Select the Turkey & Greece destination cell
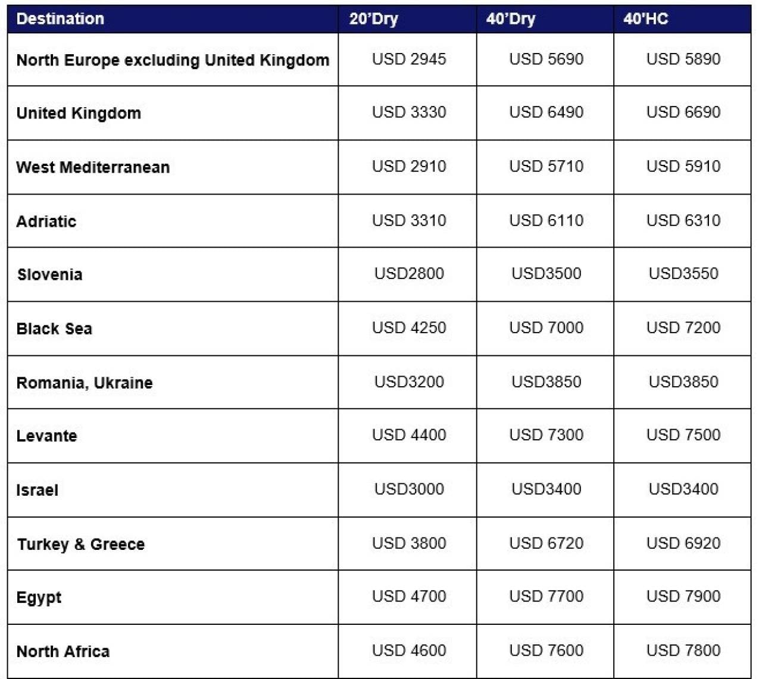Viewport: 762px width, 679px height. (173, 543)
